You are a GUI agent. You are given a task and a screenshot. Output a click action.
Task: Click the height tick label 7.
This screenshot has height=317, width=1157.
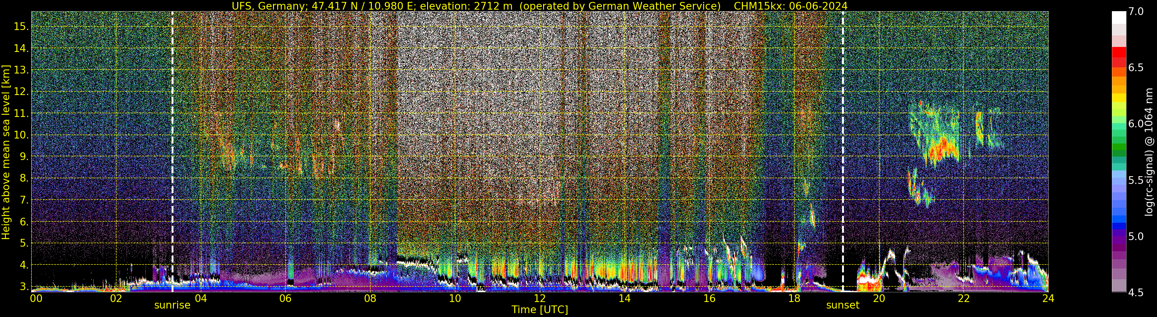click(x=24, y=200)
